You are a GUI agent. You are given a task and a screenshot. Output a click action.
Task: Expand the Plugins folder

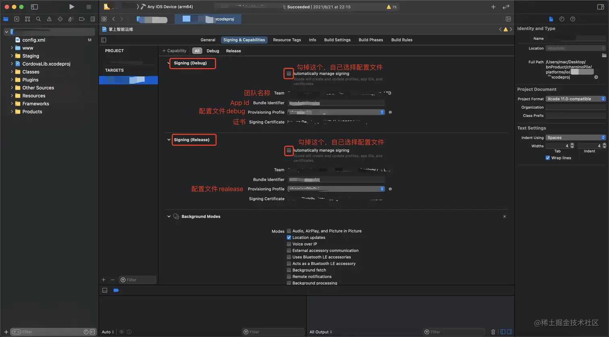12,80
